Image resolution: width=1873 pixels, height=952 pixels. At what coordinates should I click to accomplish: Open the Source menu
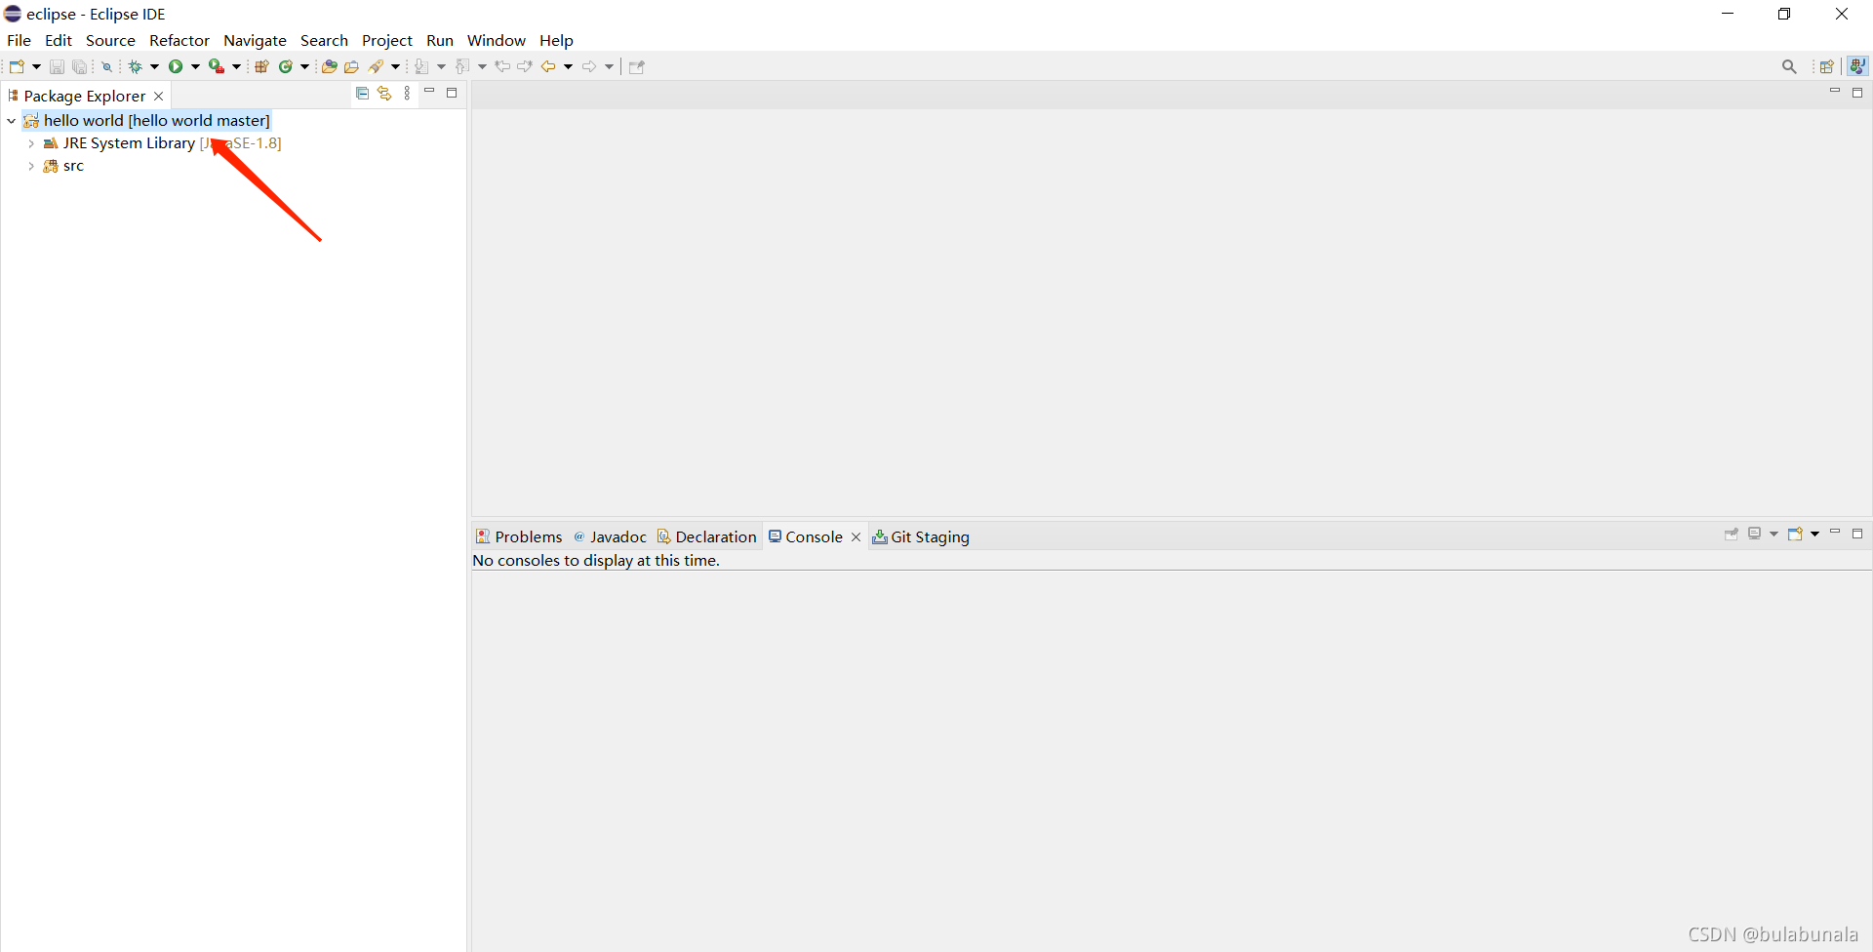tap(110, 40)
